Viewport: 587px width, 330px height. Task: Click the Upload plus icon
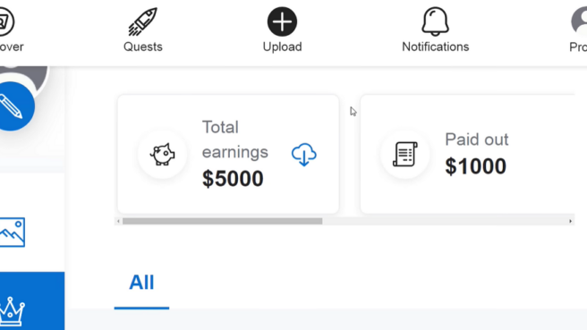[x=282, y=21]
